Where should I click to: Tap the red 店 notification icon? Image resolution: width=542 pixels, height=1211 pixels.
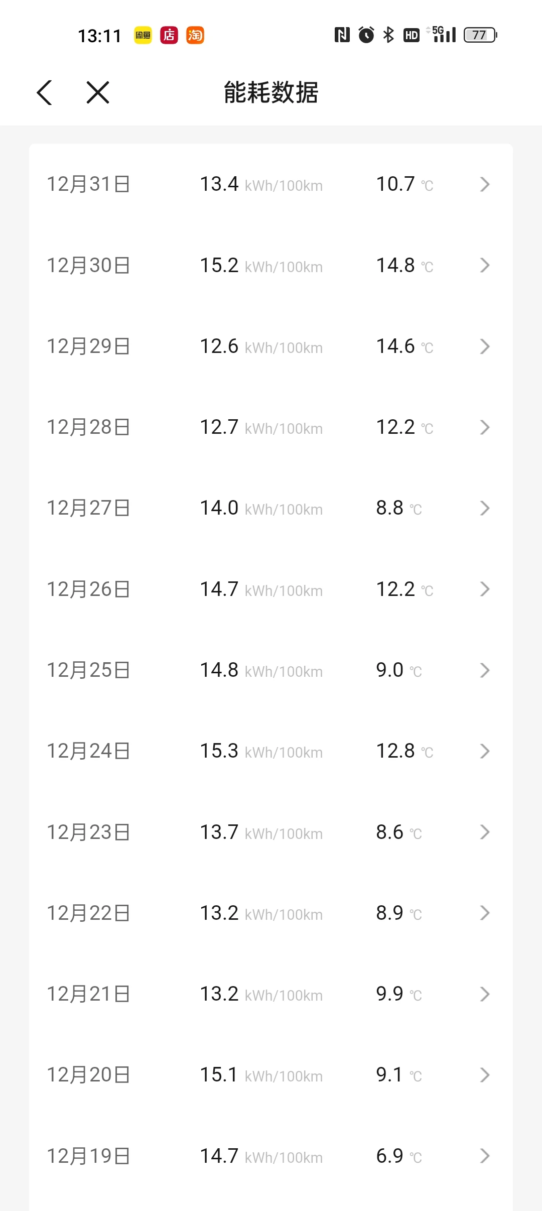tap(169, 35)
